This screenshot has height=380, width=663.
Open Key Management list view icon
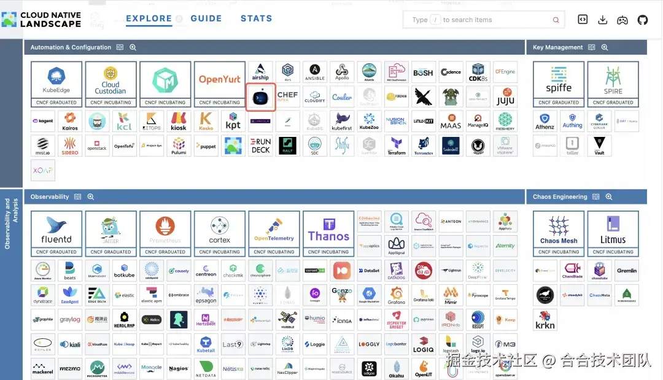[592, 47]
